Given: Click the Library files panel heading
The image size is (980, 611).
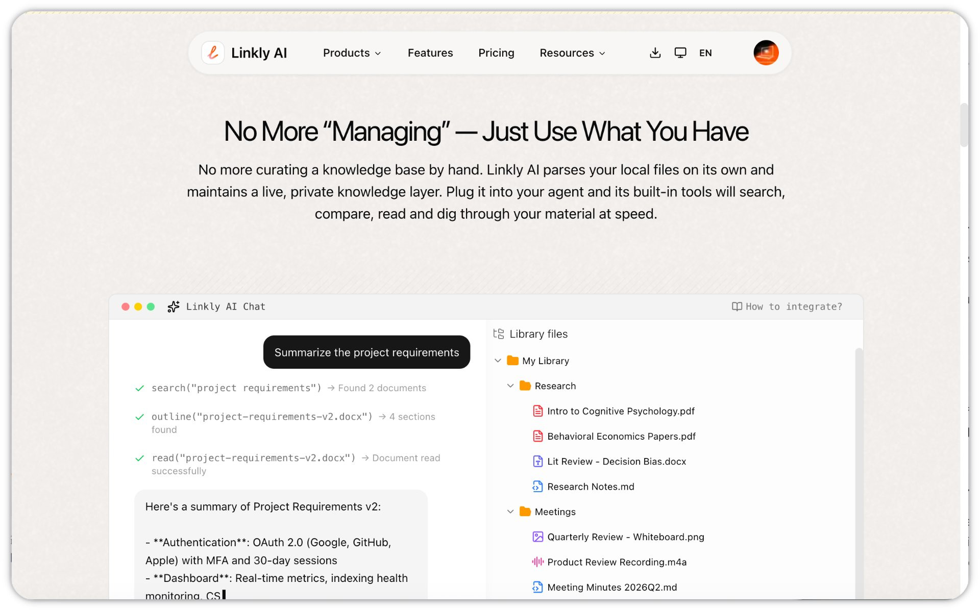Looking at the screenshot, I should tap(538, 334).
